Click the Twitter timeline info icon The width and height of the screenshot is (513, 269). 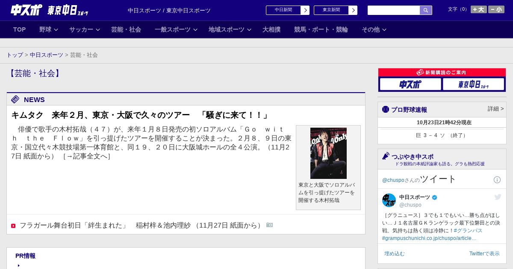(x=497, y=180)
